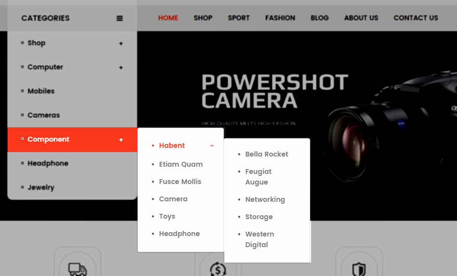Select the Computer category

[x=45, y=67]
